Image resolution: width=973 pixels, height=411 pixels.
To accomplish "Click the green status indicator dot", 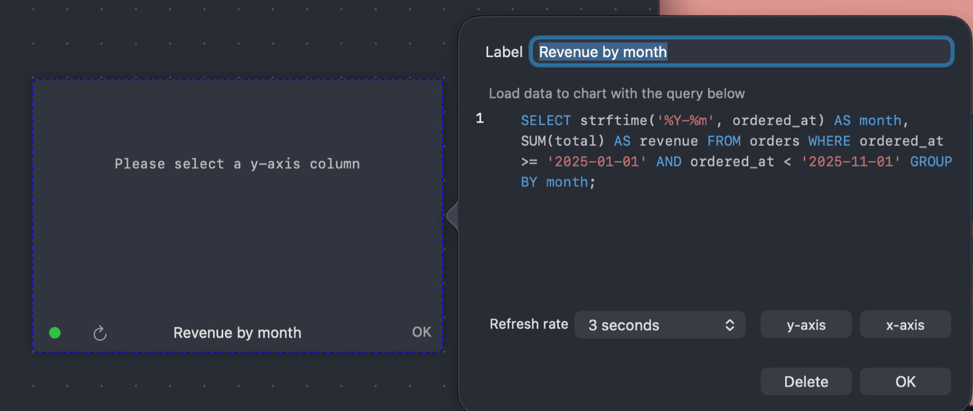I will pyautogui.click(x=55, y=333).
